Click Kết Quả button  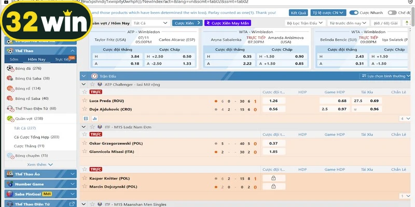click(298, 12)
